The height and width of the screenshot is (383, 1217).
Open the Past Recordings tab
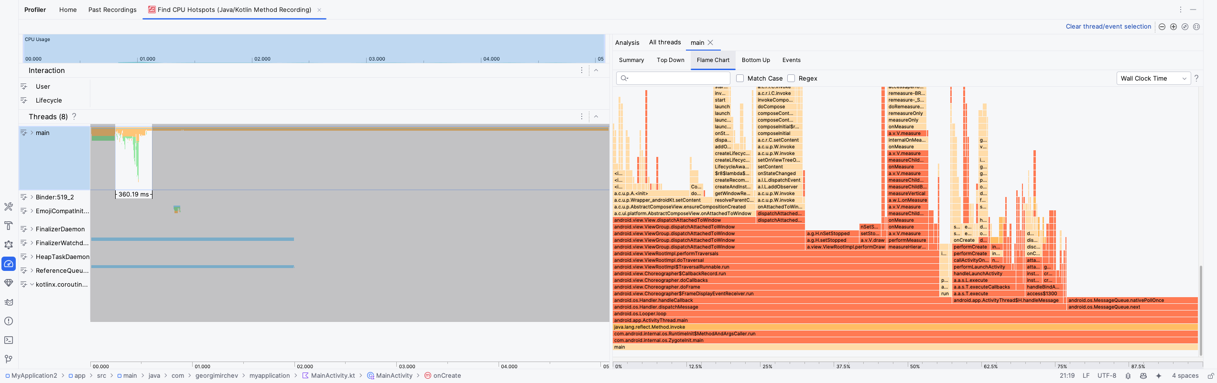(112, 10)
